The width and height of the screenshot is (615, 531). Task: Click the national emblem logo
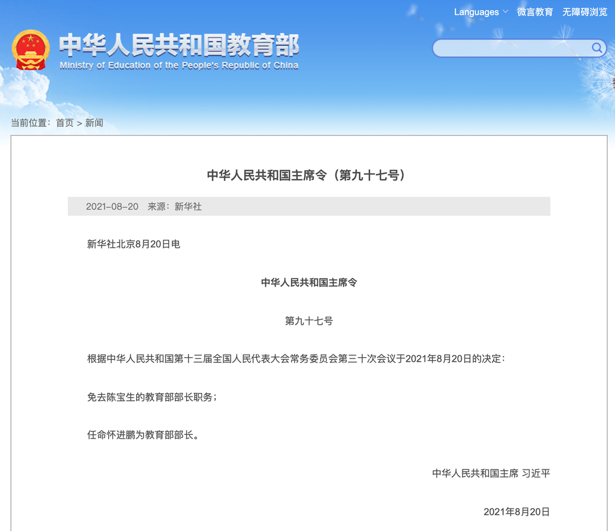(x=31, y=50)
